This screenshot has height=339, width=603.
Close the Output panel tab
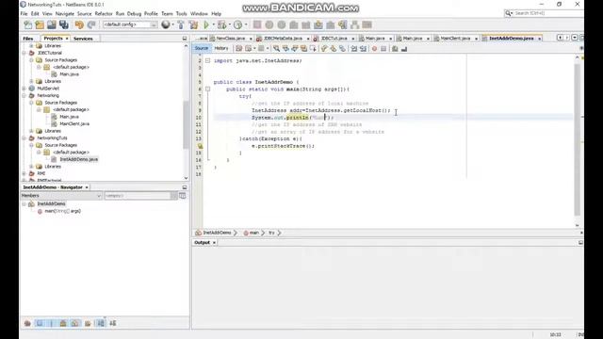[214, 243]
